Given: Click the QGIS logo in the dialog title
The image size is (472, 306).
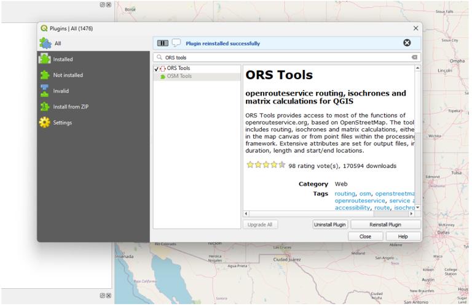Looking at the screenshot, I should 44,28.
